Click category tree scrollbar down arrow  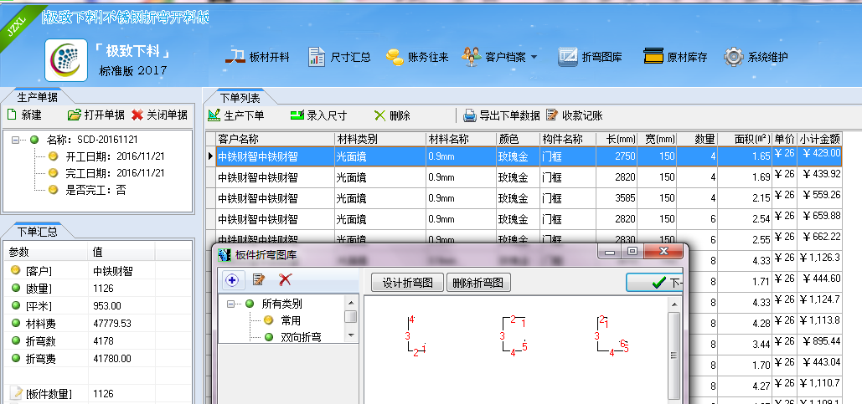click(x=351, y=335)
